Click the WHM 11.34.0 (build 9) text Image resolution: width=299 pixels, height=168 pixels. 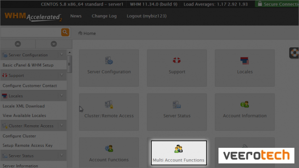[x=154, y=4]
